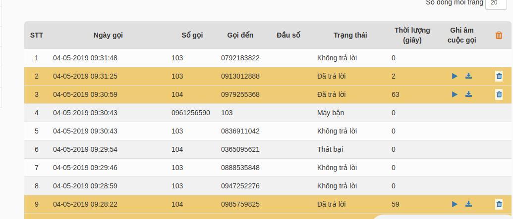This screenshot has width=513, height=219.
Task: Click Số gọi column header
Action: click(192, 35)
